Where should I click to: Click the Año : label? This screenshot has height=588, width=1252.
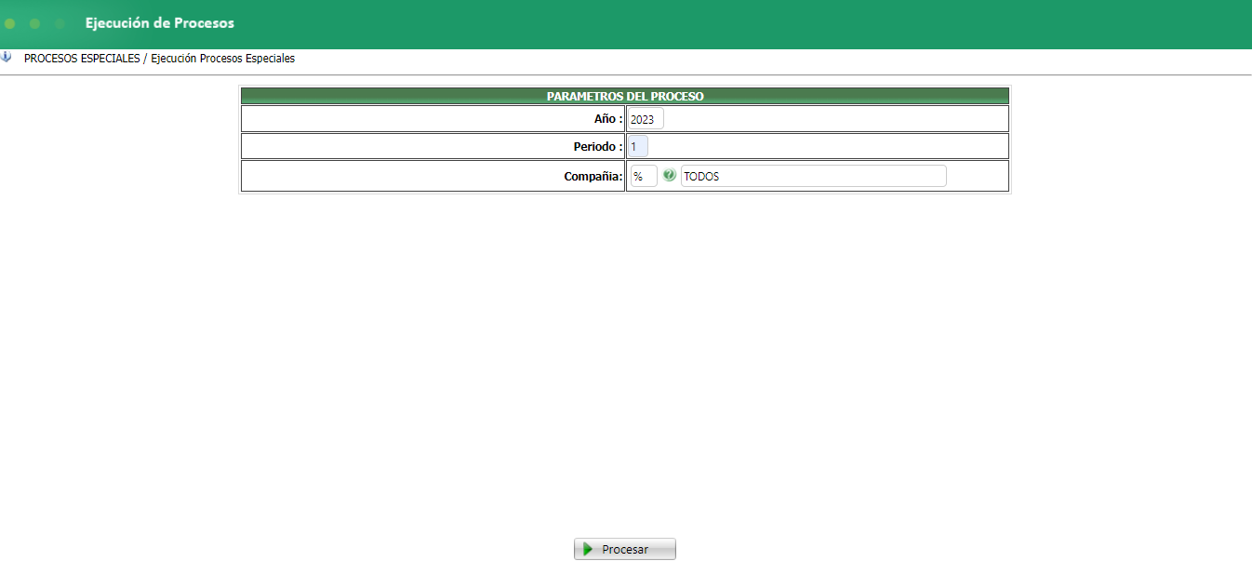click(x=608, y=119)
